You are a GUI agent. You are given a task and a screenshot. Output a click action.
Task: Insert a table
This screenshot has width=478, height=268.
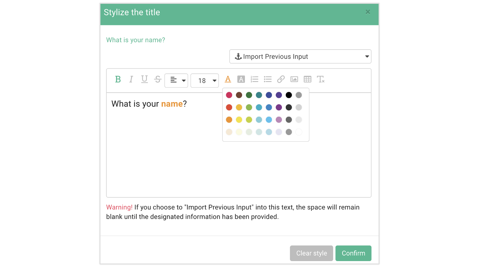pyautogui.click(x=307, y=79)
